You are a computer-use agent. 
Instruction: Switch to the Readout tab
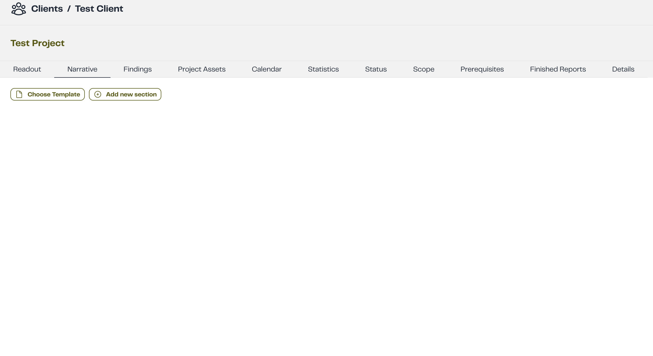click(x=27, y=69)
